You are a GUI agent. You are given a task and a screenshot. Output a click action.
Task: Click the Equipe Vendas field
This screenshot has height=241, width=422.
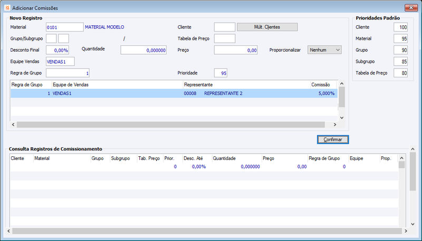tap(60, 62)
